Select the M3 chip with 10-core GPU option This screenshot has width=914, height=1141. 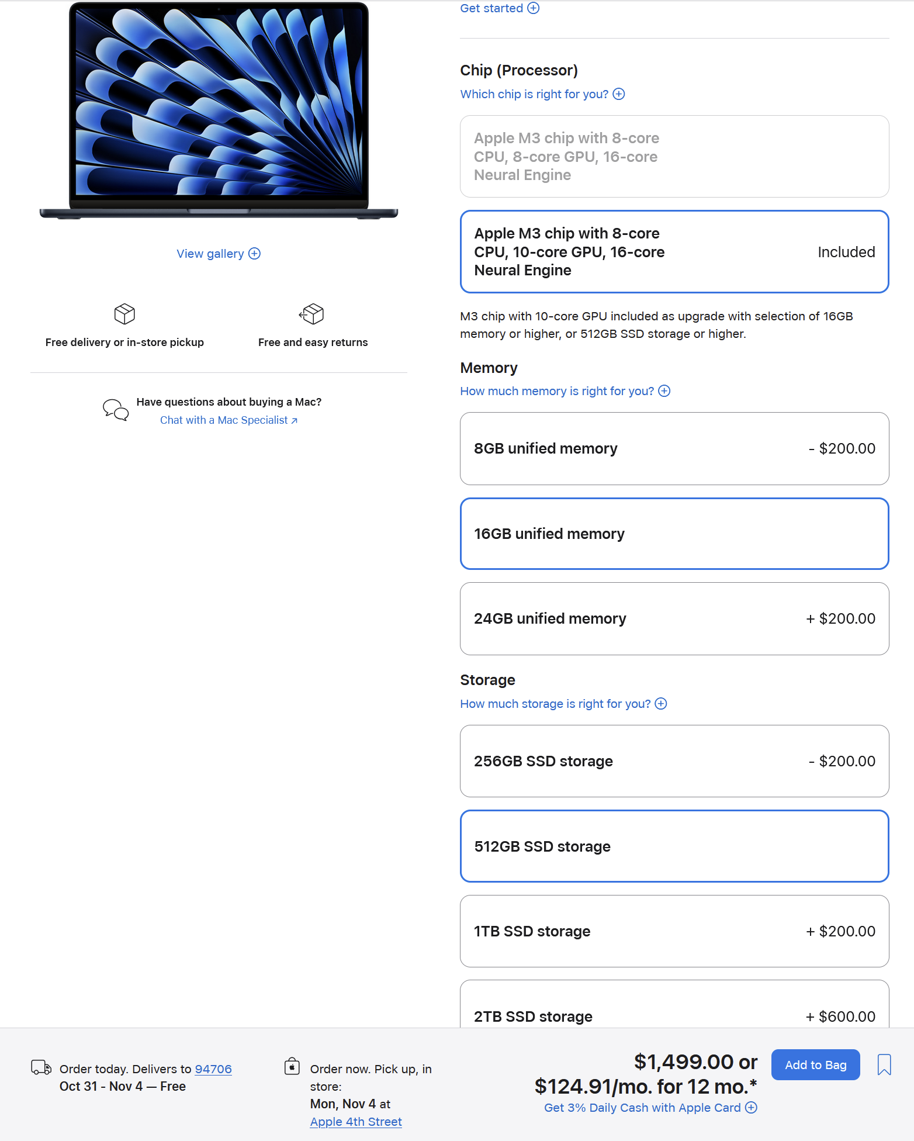[x=674, y=252]
